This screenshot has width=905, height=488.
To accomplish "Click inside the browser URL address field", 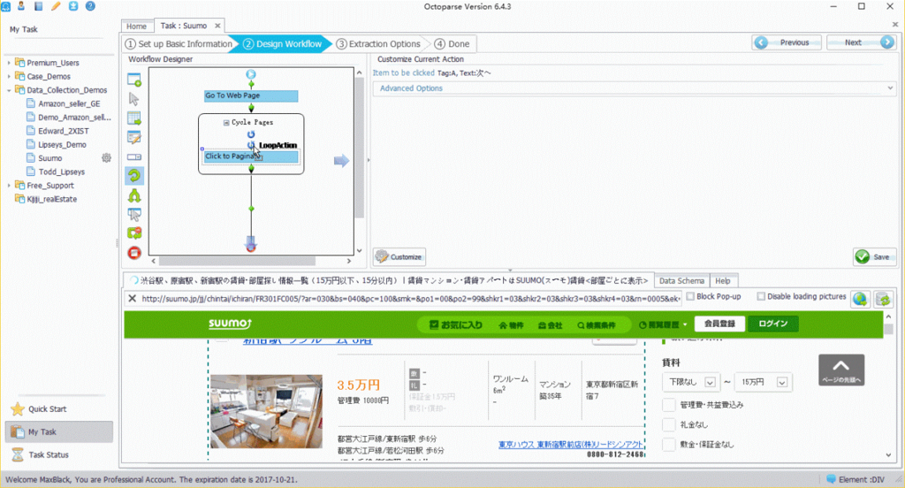I will (x=411, y=299).
